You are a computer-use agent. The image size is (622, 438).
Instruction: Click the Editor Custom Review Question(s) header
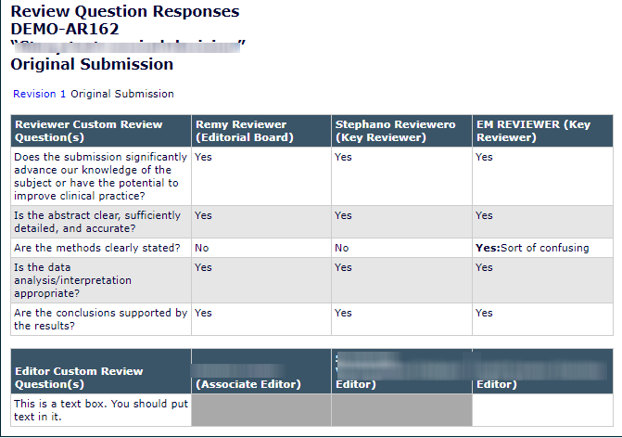click(80, 378)
